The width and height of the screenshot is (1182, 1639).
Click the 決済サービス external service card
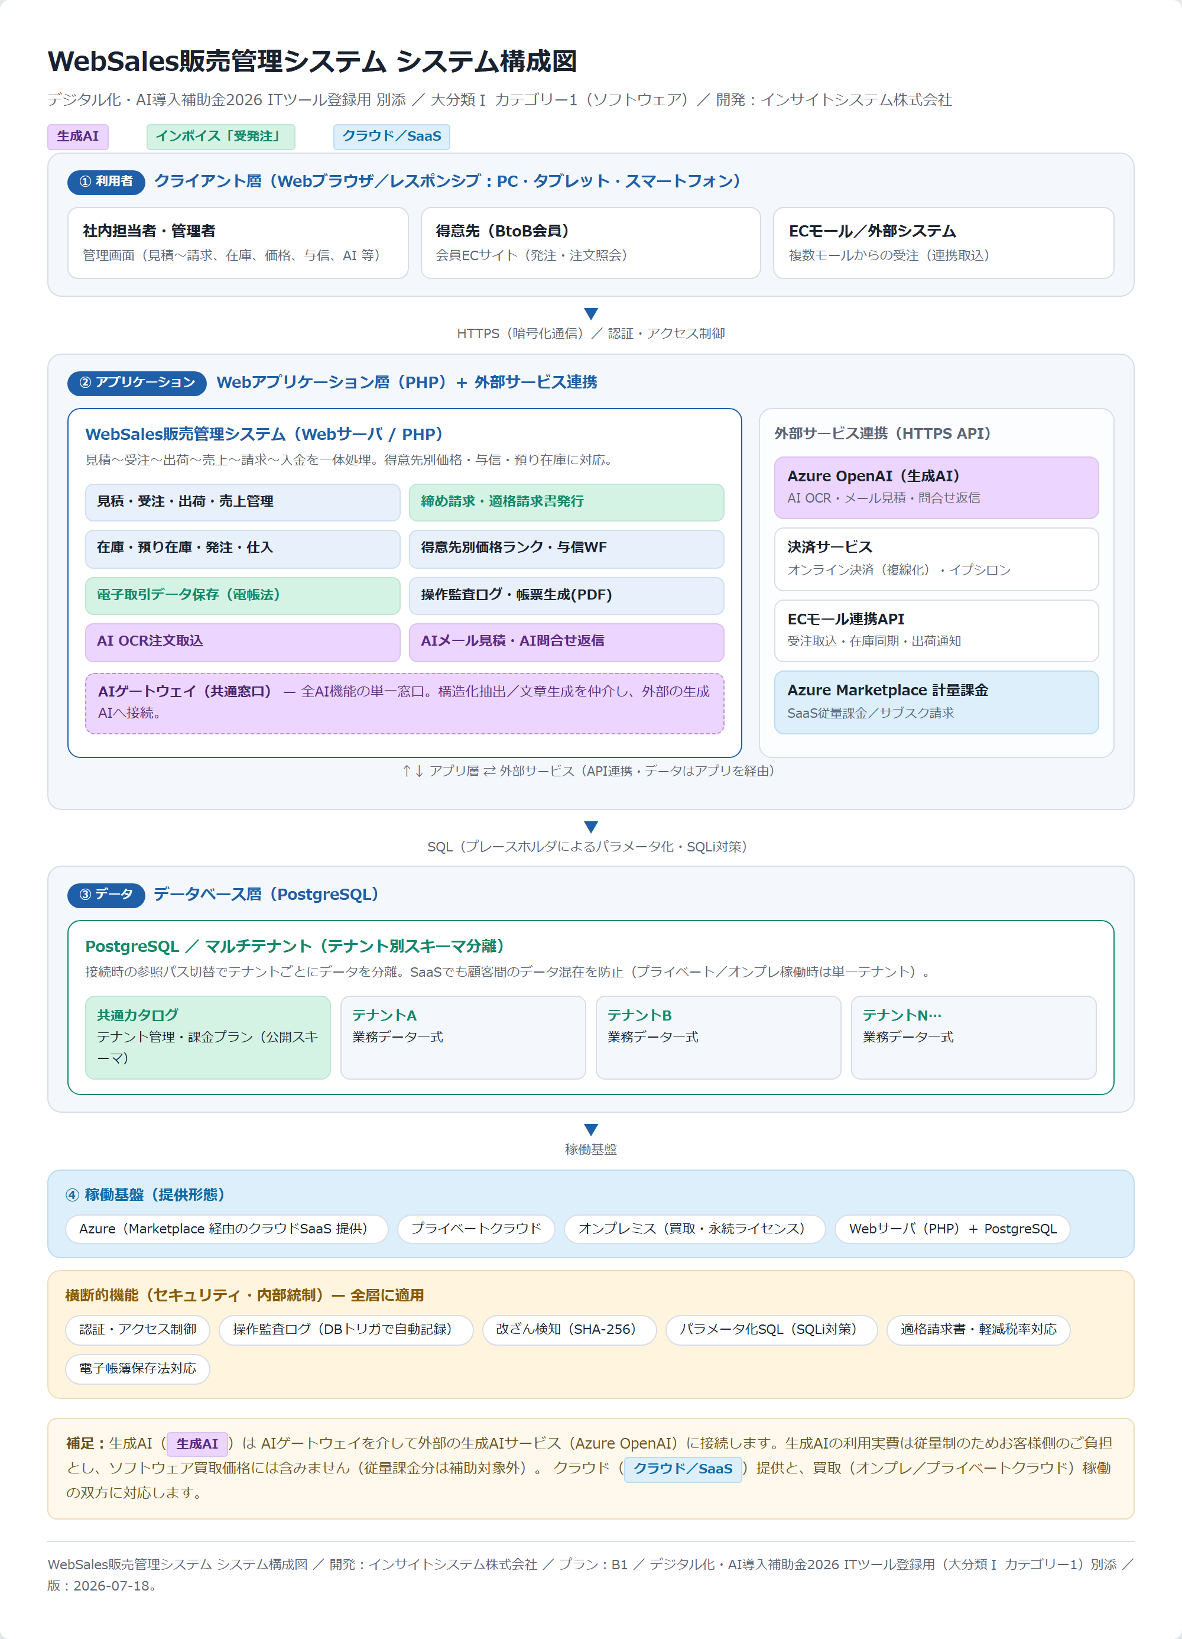coord(936,559)
